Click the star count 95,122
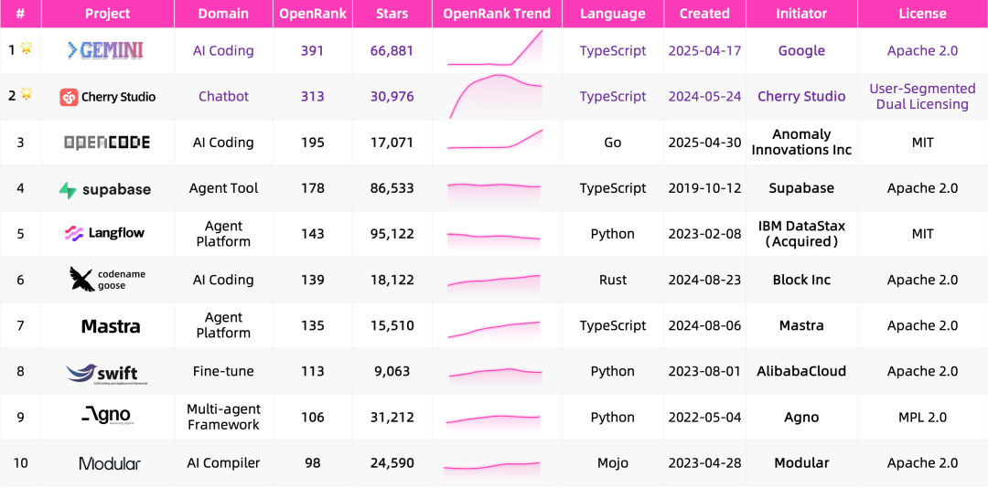The width and height of the screenshot is (988, 488). 392,234
